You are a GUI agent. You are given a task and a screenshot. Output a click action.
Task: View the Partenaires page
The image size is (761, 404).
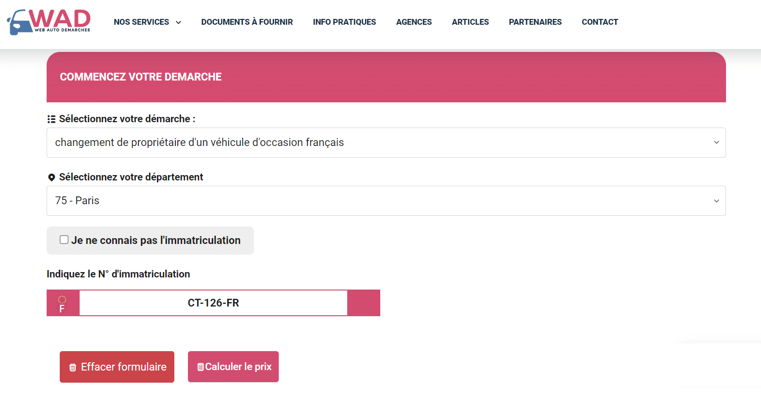tap(535, 22)
